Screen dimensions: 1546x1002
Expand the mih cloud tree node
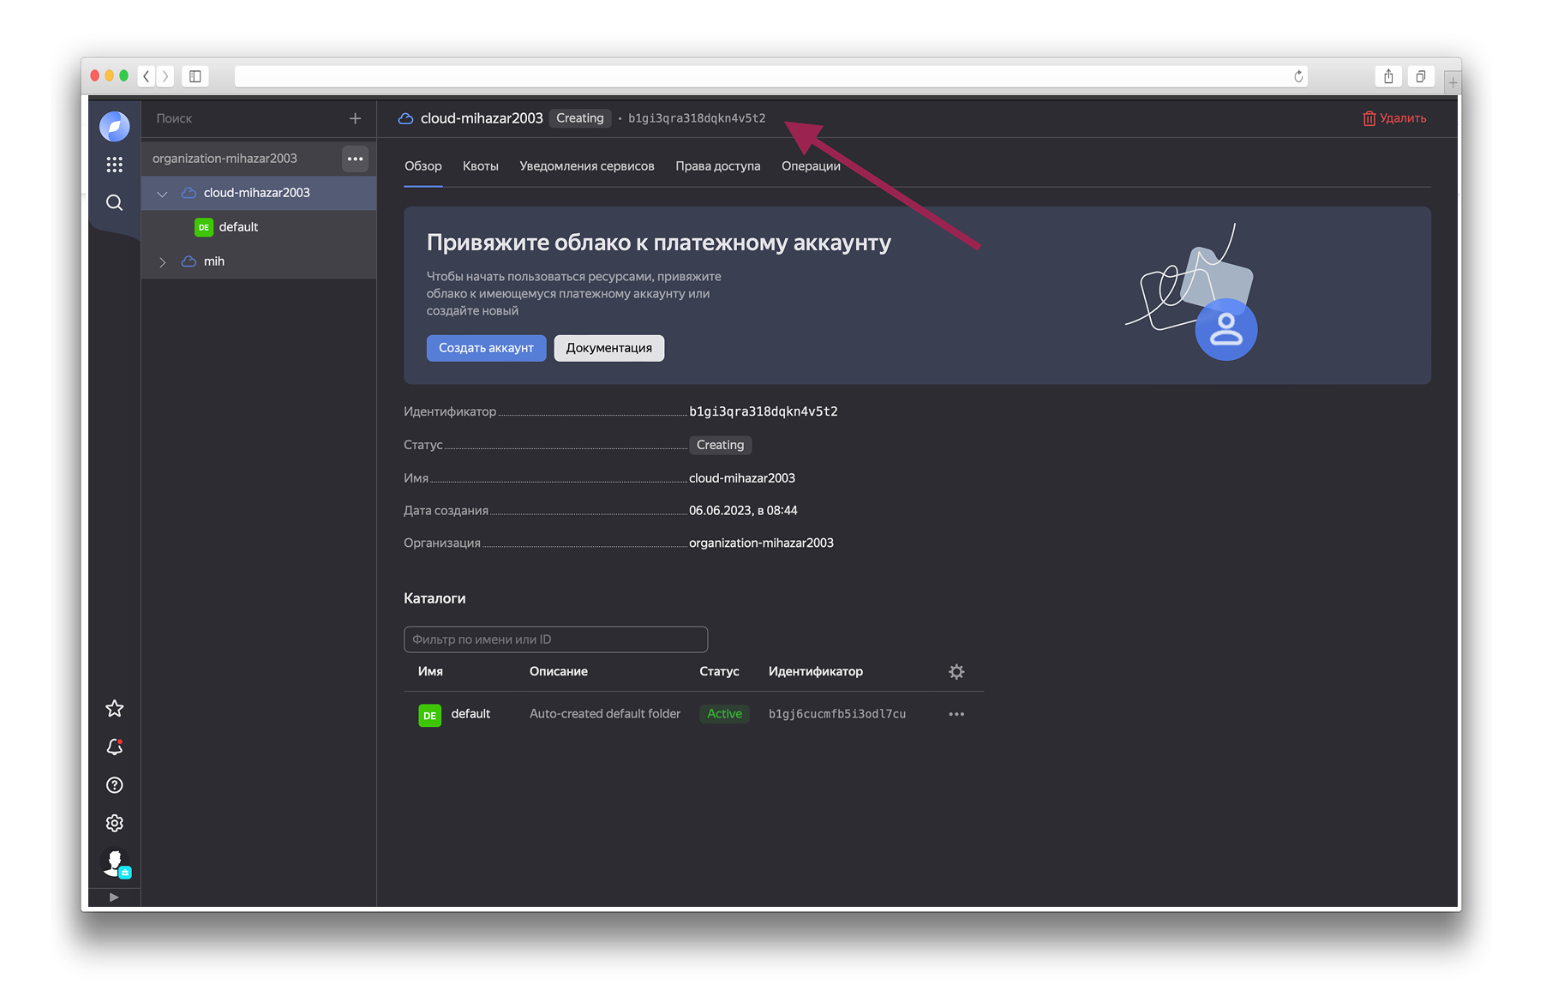(x=162, y=262)
